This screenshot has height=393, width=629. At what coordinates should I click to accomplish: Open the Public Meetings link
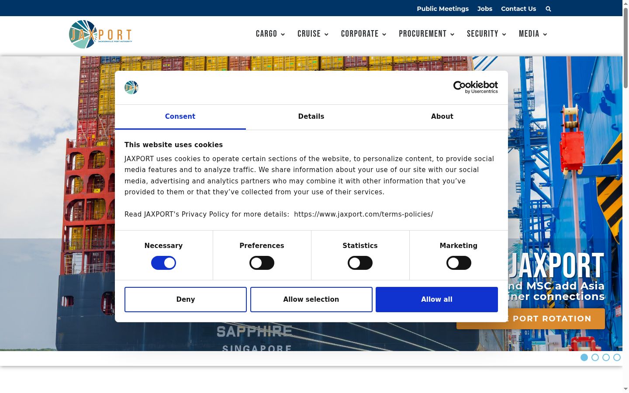pos(442,9)
